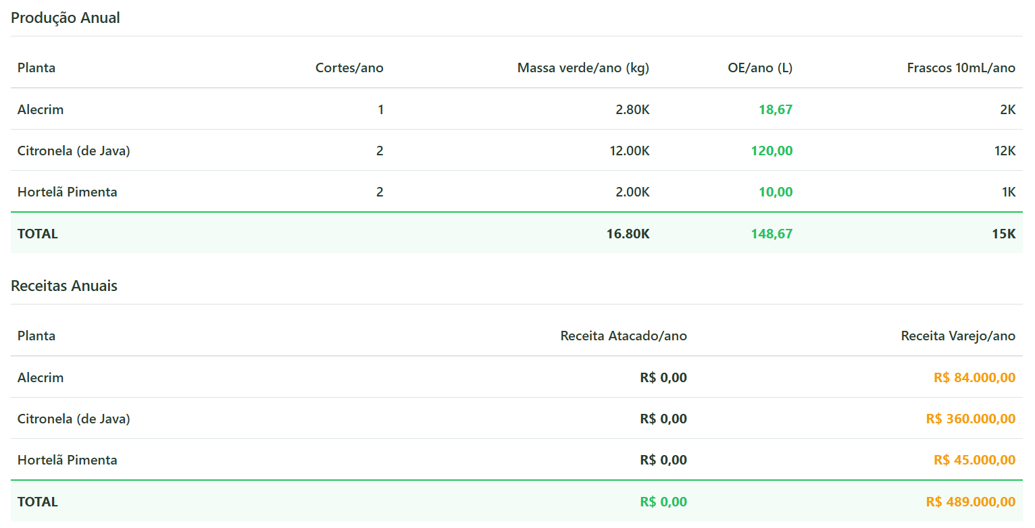Select the Receita Varejo/ano column header
Screen dimensions: 1035x528
[958, 336]
